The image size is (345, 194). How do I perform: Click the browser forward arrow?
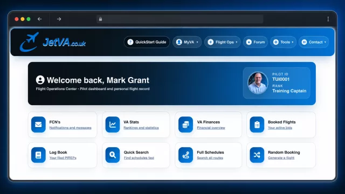pos(59,19)
